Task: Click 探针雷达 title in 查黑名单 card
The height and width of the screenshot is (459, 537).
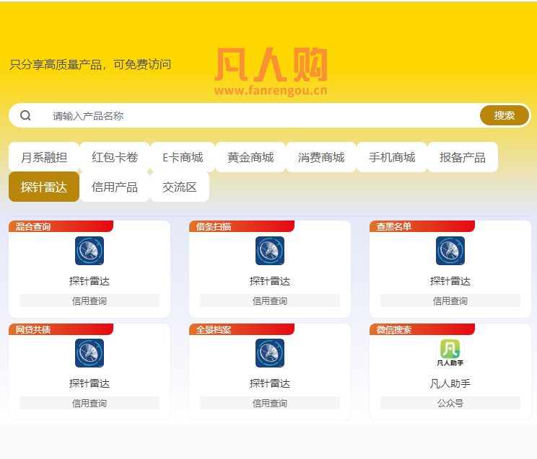Action: [450, 281]
